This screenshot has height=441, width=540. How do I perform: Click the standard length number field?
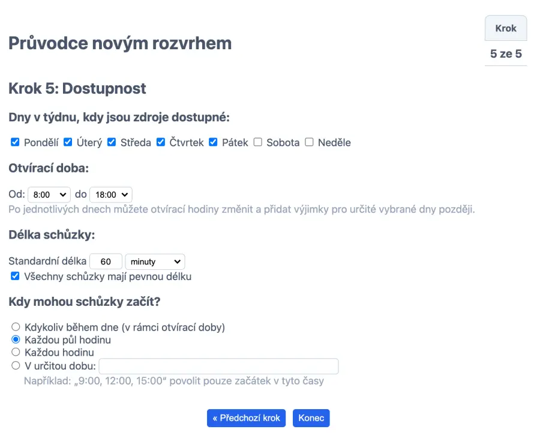(106, 262)
